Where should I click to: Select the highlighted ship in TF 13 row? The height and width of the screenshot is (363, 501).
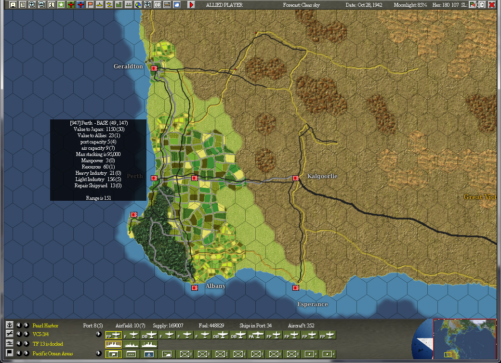point(113,345)
